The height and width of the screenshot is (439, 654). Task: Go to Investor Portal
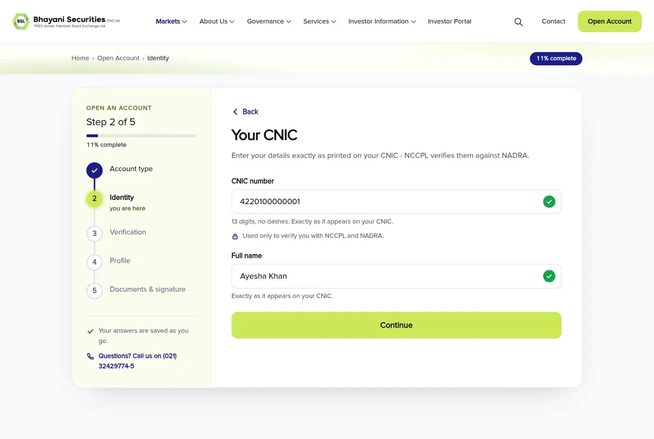tap(450, 21)
